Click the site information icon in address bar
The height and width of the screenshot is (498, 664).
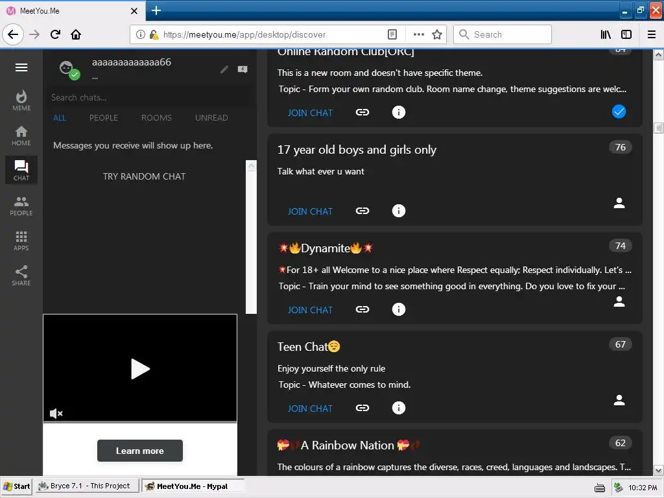click(x=140, y=34)
